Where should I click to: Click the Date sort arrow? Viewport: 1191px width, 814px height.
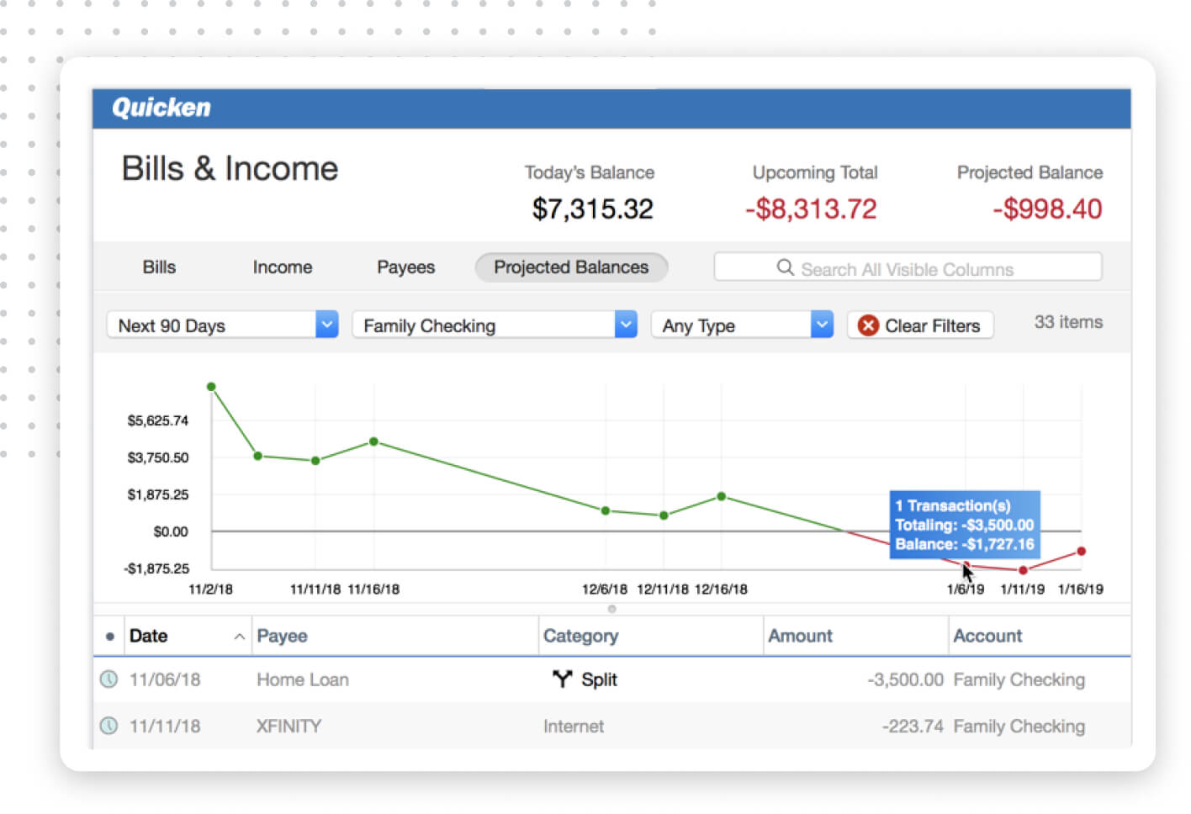point(240,637)
